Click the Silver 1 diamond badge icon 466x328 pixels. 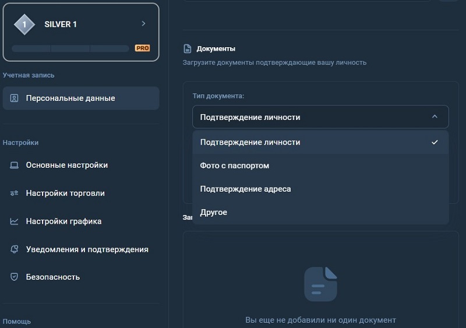pyautogui.click(x=24, y=24)
